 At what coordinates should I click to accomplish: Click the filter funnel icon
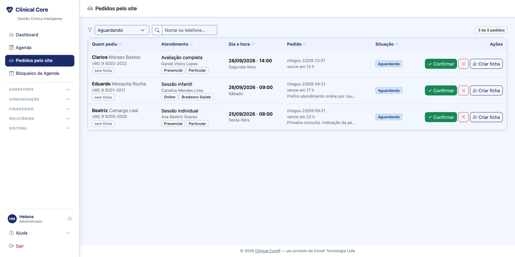point(90,30)
